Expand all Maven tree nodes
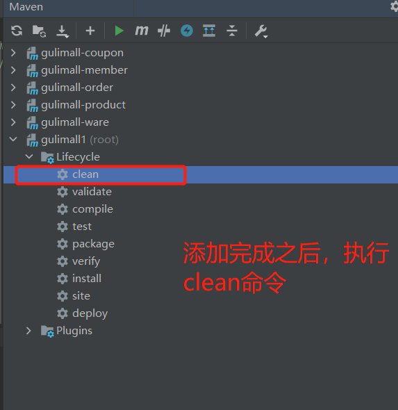Image resolution: width=398 pixels, height=410 pixels. (209, 31)
